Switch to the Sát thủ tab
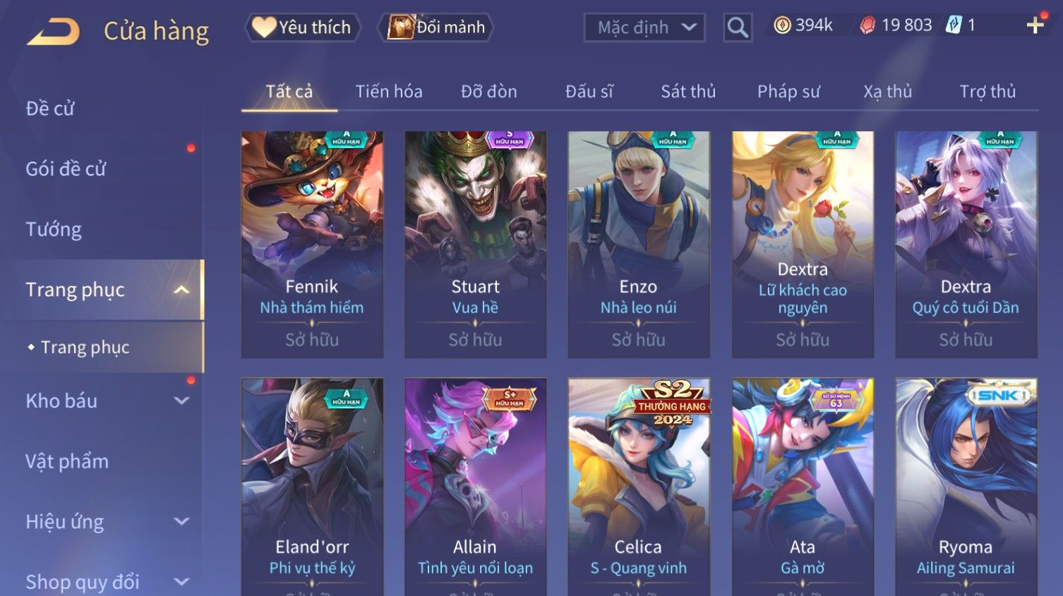Viewport: 1063px width, 596px height. click(688, 92)
